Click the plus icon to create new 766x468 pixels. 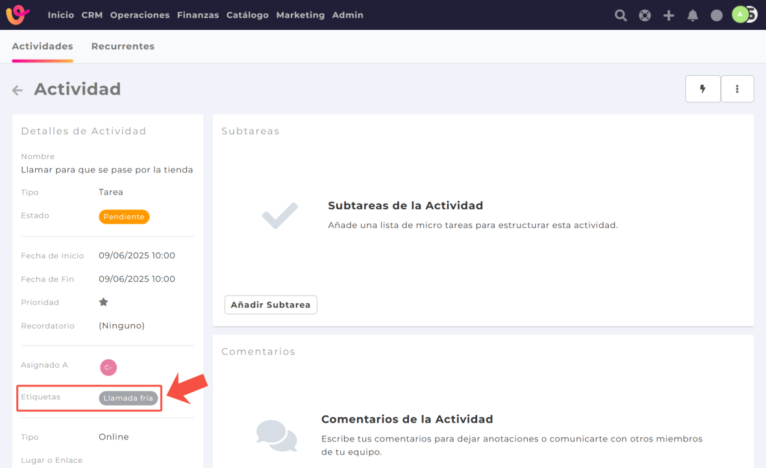click(669, 16)
